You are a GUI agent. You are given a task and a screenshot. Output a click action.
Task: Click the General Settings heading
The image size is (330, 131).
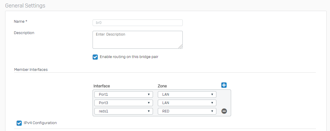coord(25,5)
